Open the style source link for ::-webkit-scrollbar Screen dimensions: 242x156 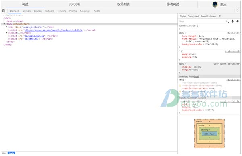230,101
